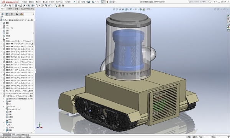Select the モーション スタディ 1 bottom tab
Viewport: 230px width, 138px height.
(21, 135)
